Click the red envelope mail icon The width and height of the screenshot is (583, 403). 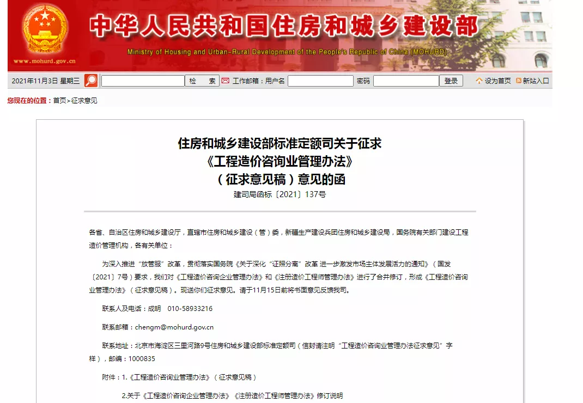(226, 81)
